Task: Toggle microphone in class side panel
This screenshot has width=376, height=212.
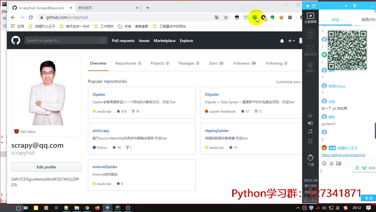Action: click(310, 115)
